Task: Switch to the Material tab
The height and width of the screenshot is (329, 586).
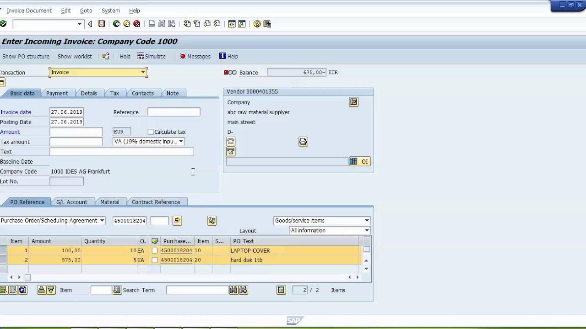Action: (x=109, y=202)
